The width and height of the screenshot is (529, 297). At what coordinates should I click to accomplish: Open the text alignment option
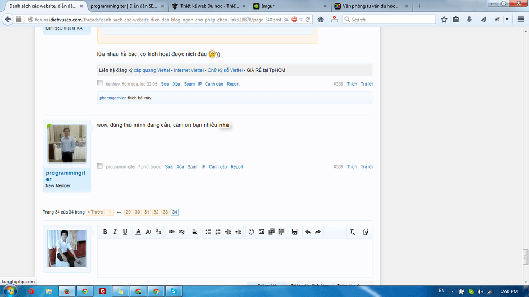point(195,231)
